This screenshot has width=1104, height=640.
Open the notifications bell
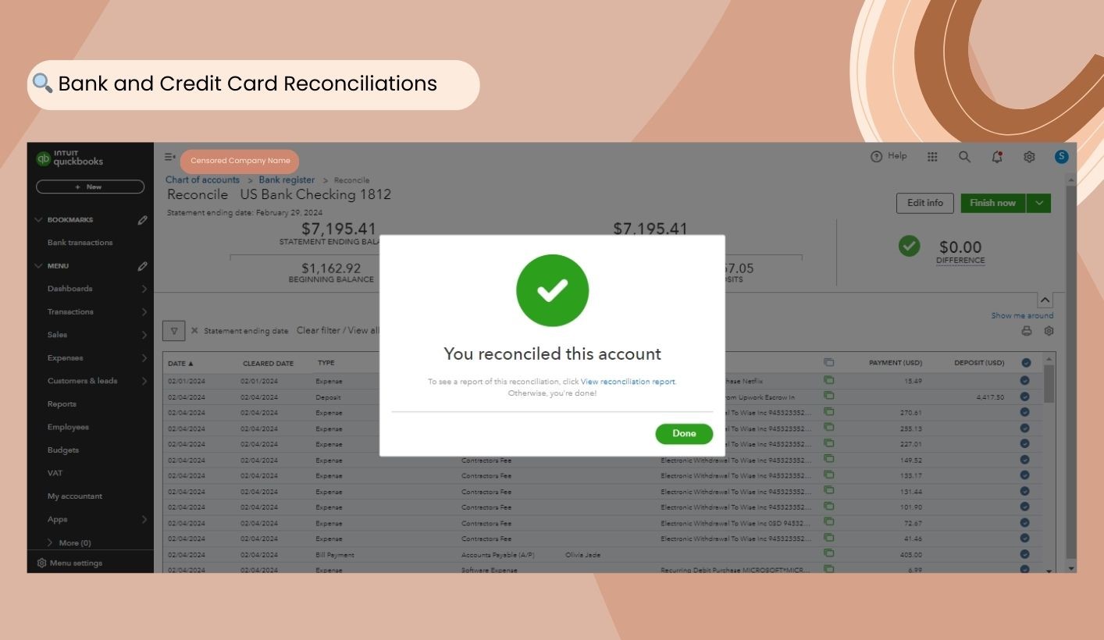(x=997, y=157)
